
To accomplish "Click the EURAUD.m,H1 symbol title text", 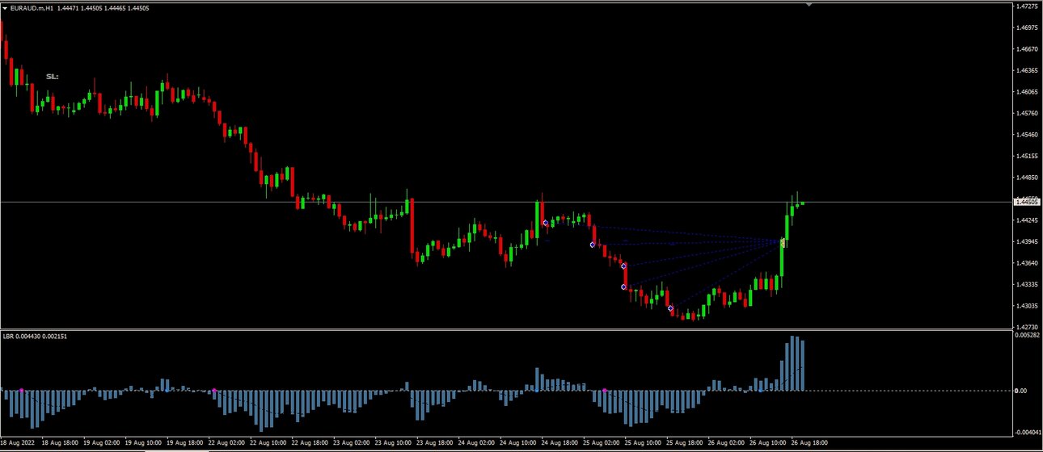I will pyautogui.click(x=32, y=7).
